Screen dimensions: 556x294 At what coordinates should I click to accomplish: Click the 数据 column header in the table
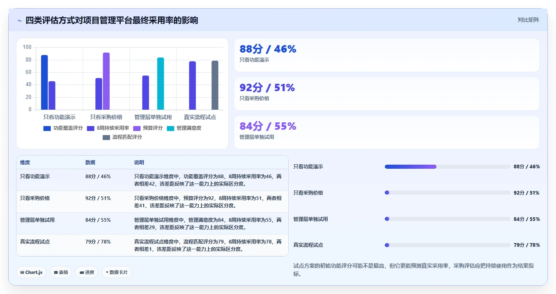[90, 163]
